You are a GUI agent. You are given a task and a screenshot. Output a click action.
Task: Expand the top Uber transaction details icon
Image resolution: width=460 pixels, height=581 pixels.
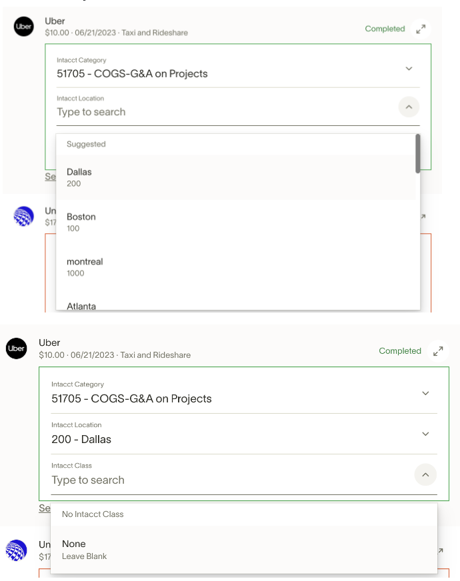tap(421, 29)
